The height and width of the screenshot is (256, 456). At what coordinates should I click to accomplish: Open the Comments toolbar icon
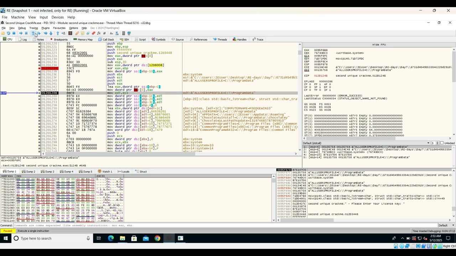[82, 33]
